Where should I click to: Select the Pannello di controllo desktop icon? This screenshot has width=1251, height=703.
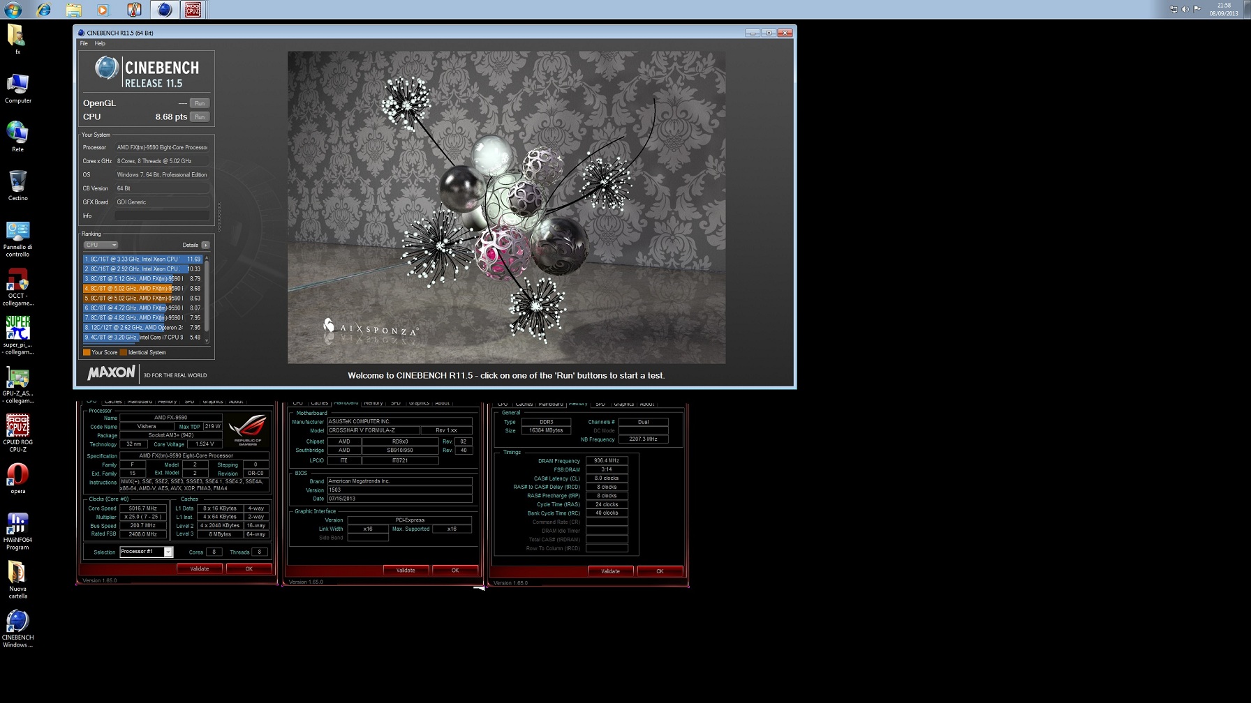(17, 239)
